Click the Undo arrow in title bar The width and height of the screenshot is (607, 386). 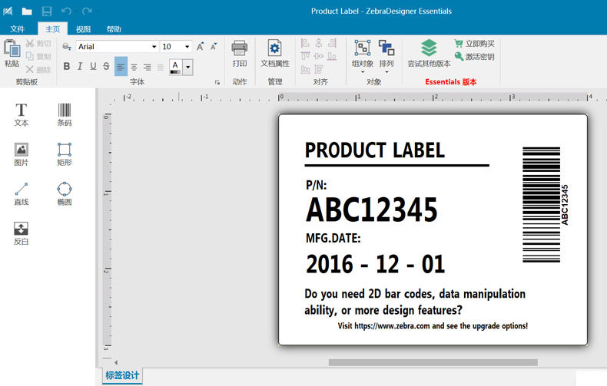click(66, 12)
